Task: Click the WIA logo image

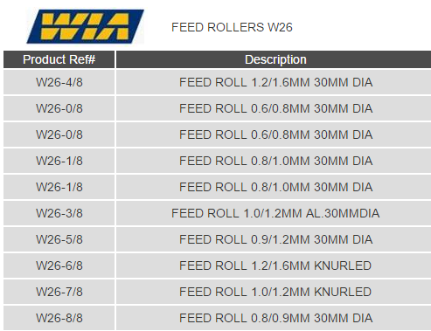Action: [x=85, y=26]
